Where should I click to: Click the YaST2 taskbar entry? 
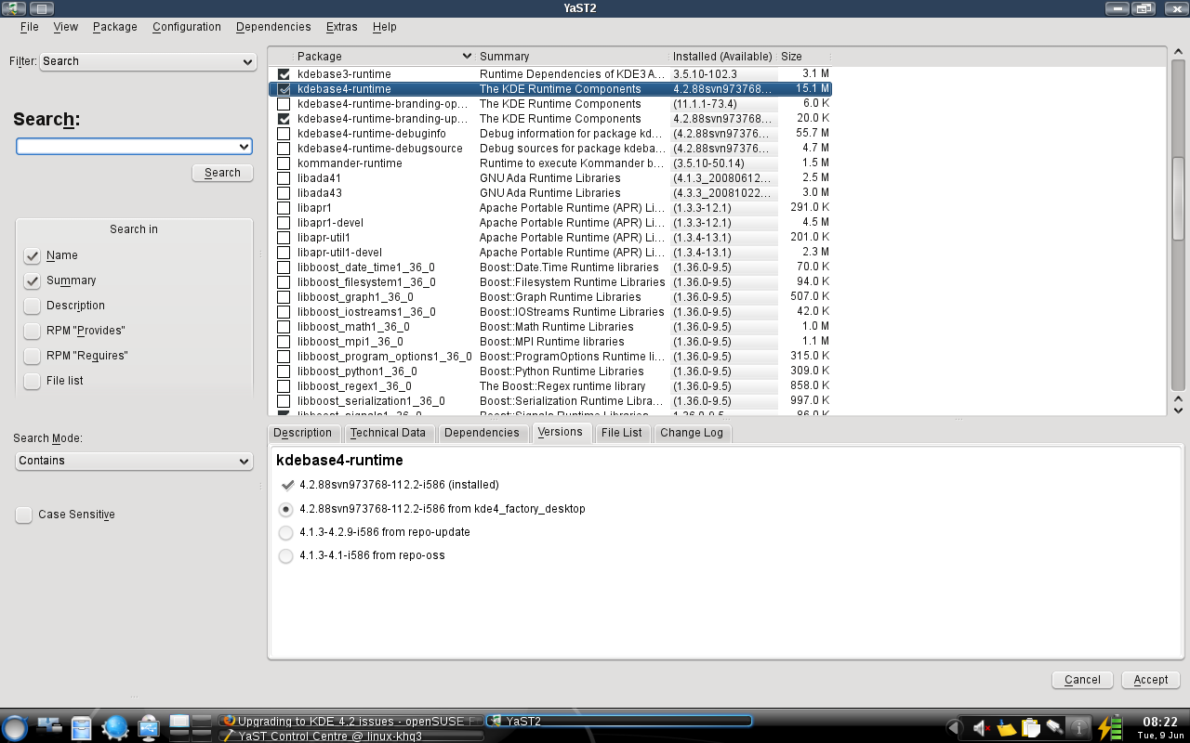[619, 721]
